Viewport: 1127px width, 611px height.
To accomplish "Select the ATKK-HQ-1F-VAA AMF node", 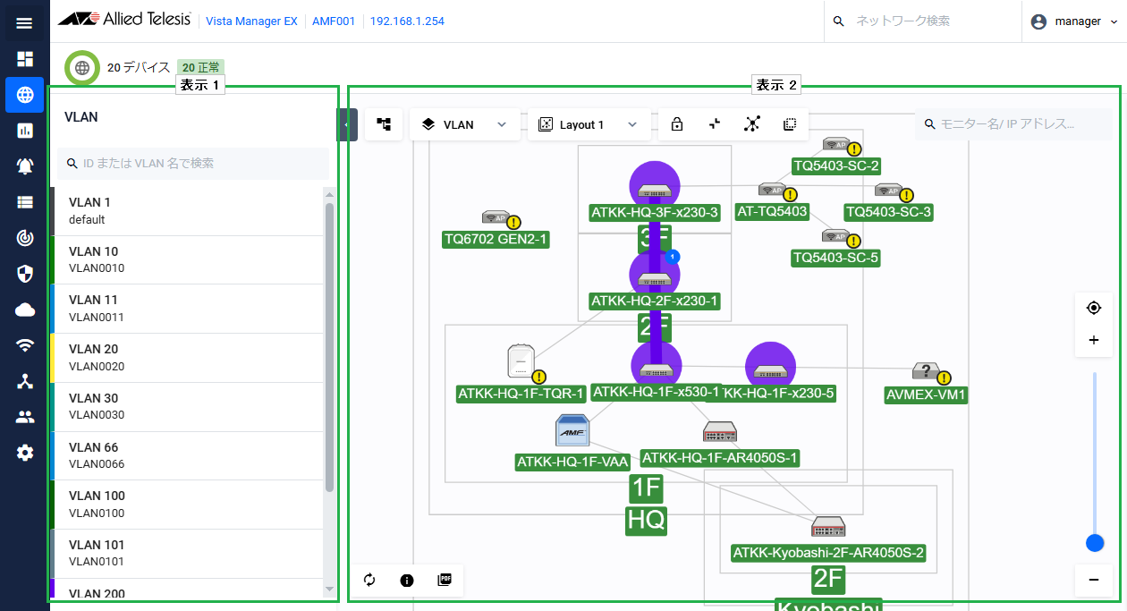I will click(x=572, y=431).
